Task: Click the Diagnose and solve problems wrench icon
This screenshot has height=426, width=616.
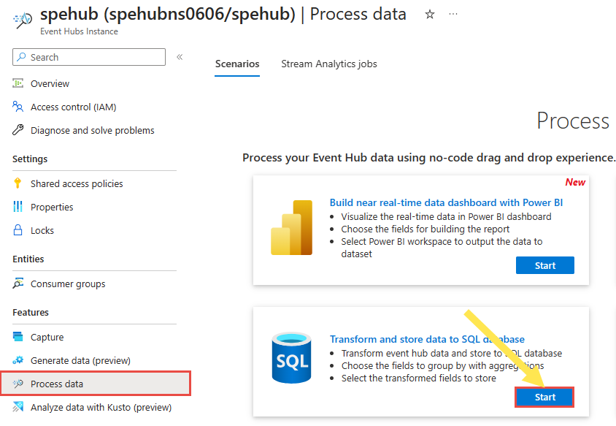Action: (x=18, y=130)
